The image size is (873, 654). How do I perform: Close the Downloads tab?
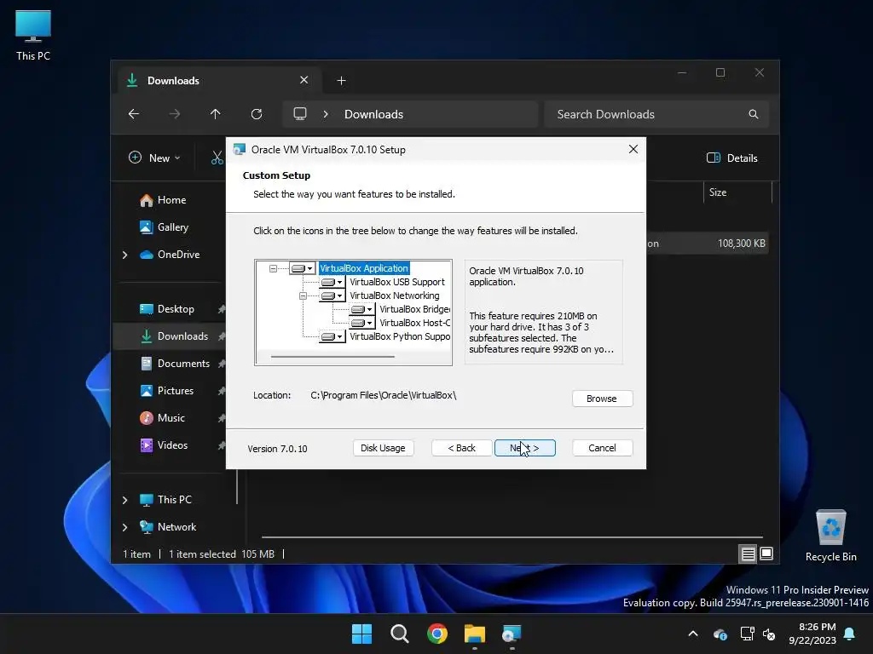304,80
